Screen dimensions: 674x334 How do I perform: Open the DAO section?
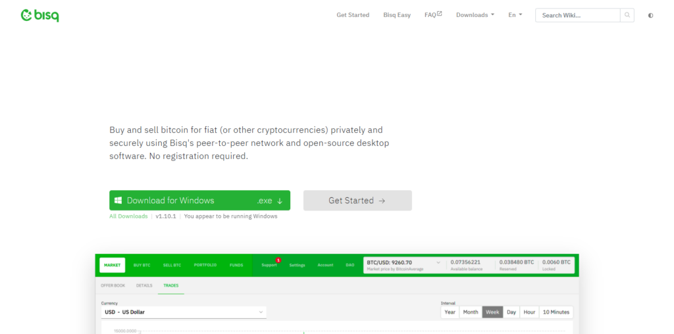[x=350, y=266]
